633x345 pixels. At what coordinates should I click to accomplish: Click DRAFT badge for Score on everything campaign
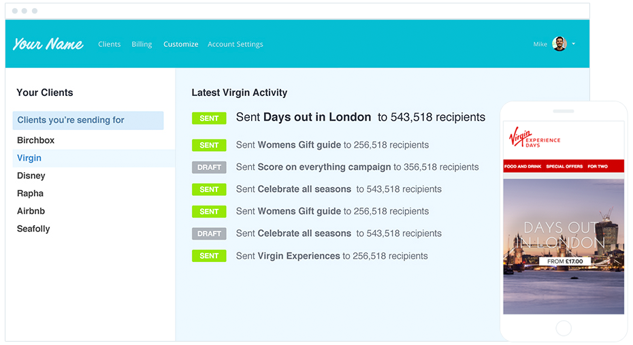tap(209, 167)
